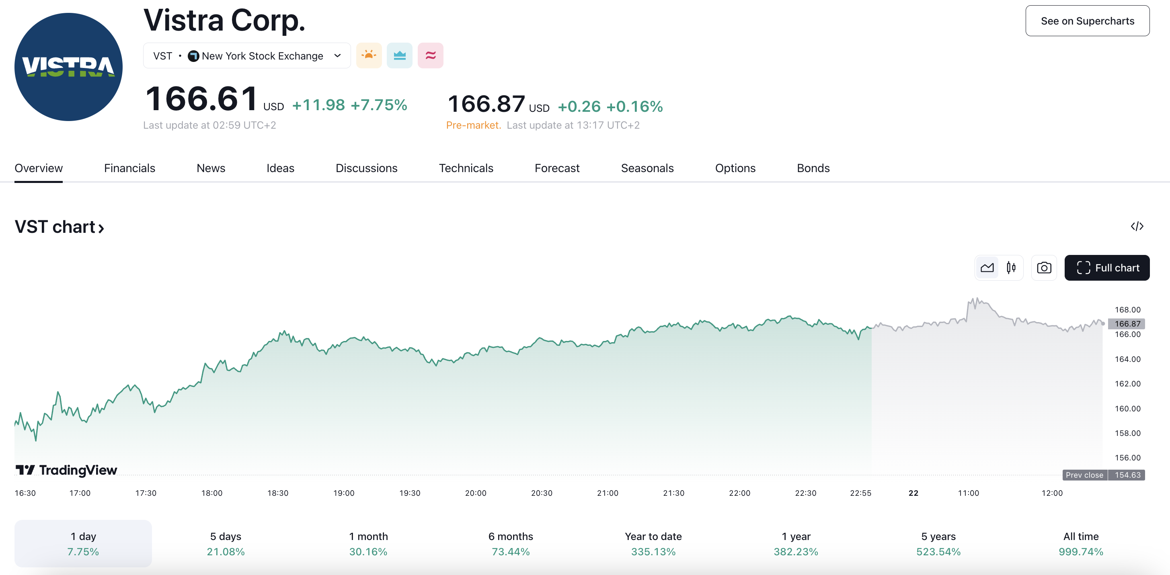The height and width of the screenshot is (575, 1170).
Task: Click the pink wavy lines icon
Action: pos(430,55)
